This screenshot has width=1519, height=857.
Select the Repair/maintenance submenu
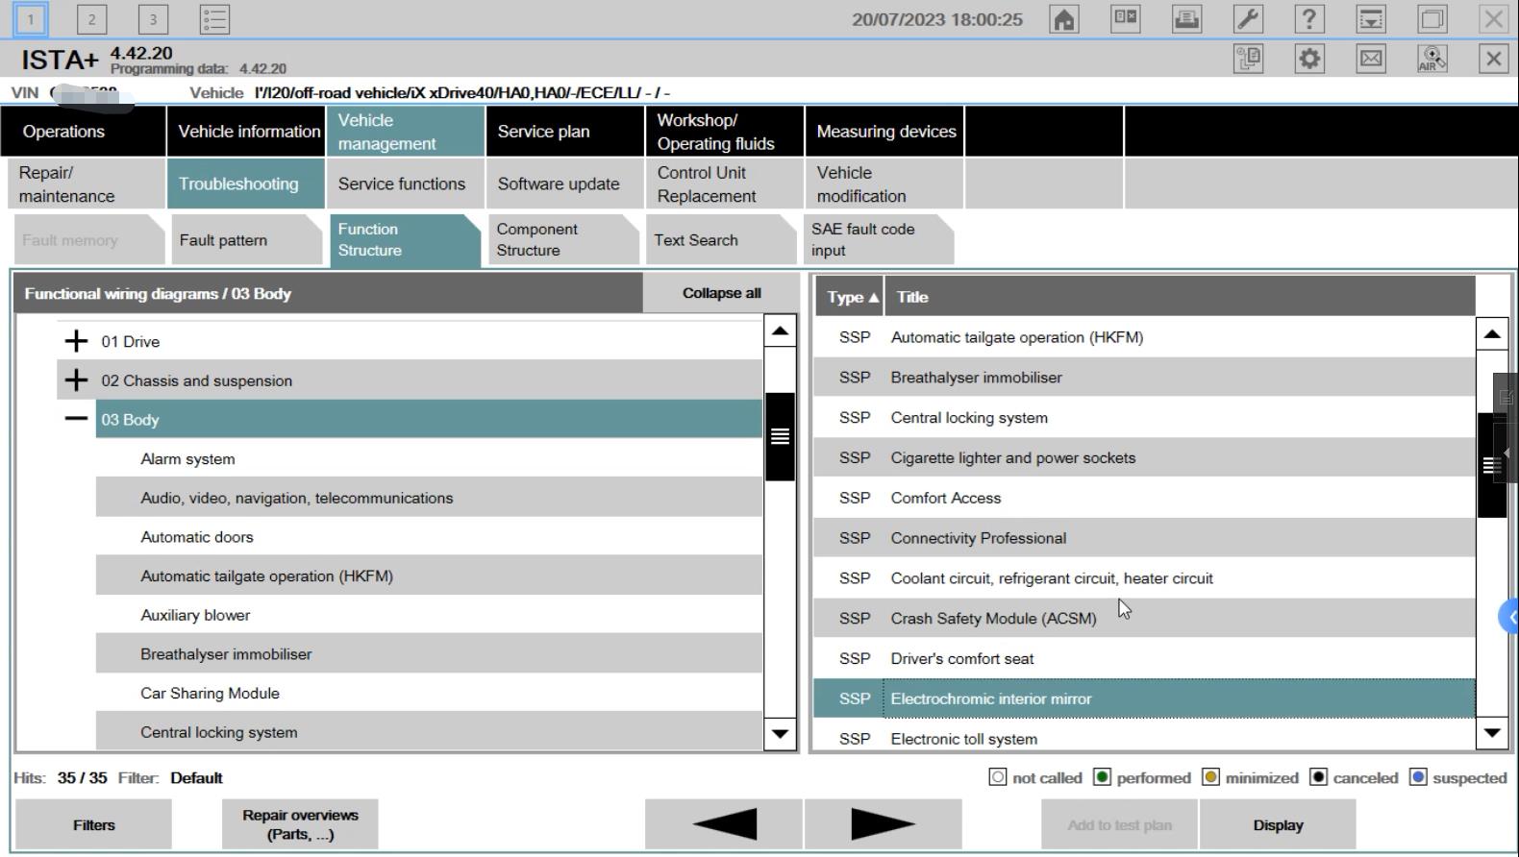point(84,184)
